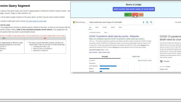Select the highlighted query text to judge

134,9
